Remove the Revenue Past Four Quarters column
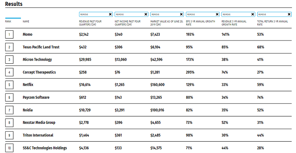The height and width of the screenshot is (153, 296). pyautogui.click(x=110, y=14)
